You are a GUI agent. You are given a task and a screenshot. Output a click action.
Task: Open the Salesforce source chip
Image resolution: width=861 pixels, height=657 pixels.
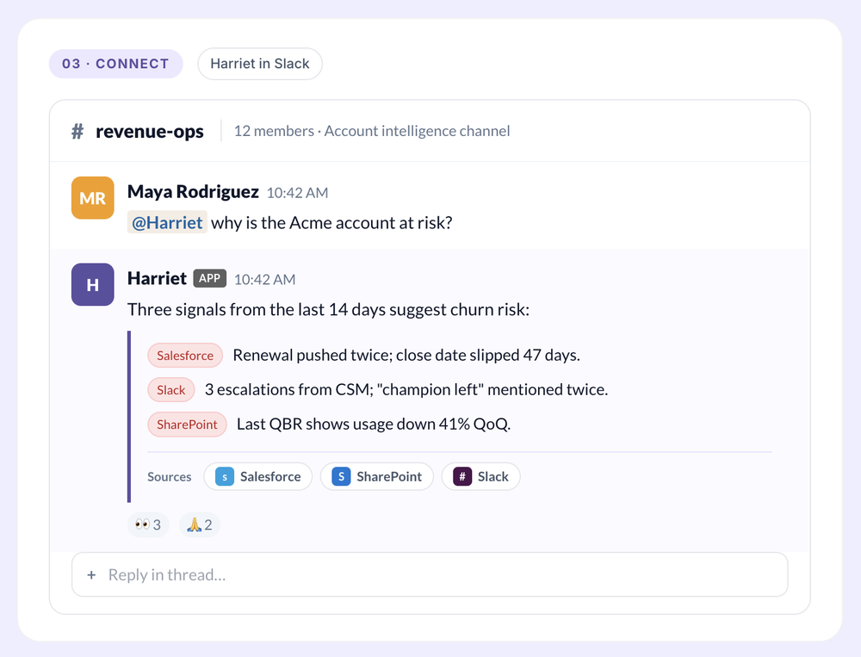click(258, 476)
